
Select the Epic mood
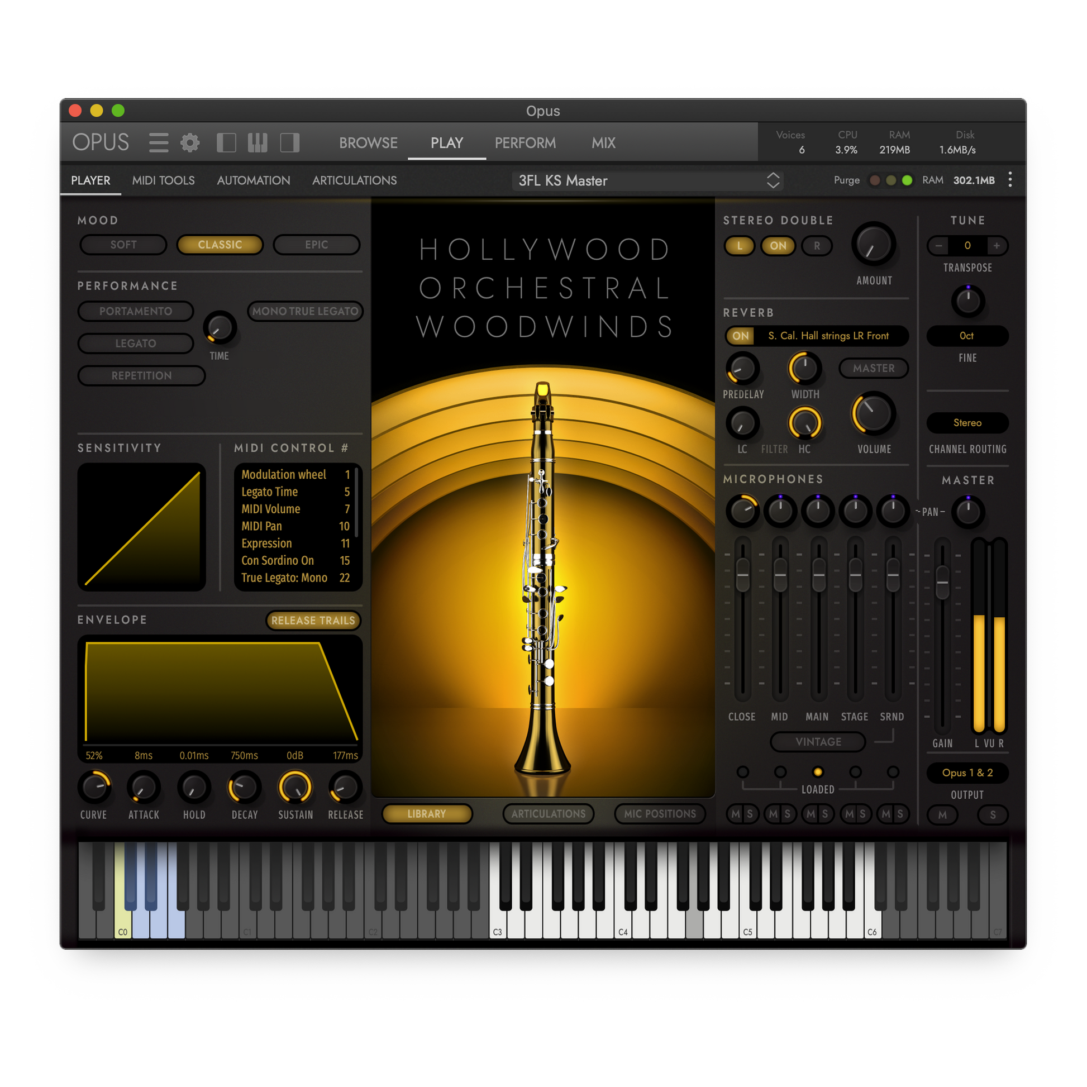click(316, 245)
